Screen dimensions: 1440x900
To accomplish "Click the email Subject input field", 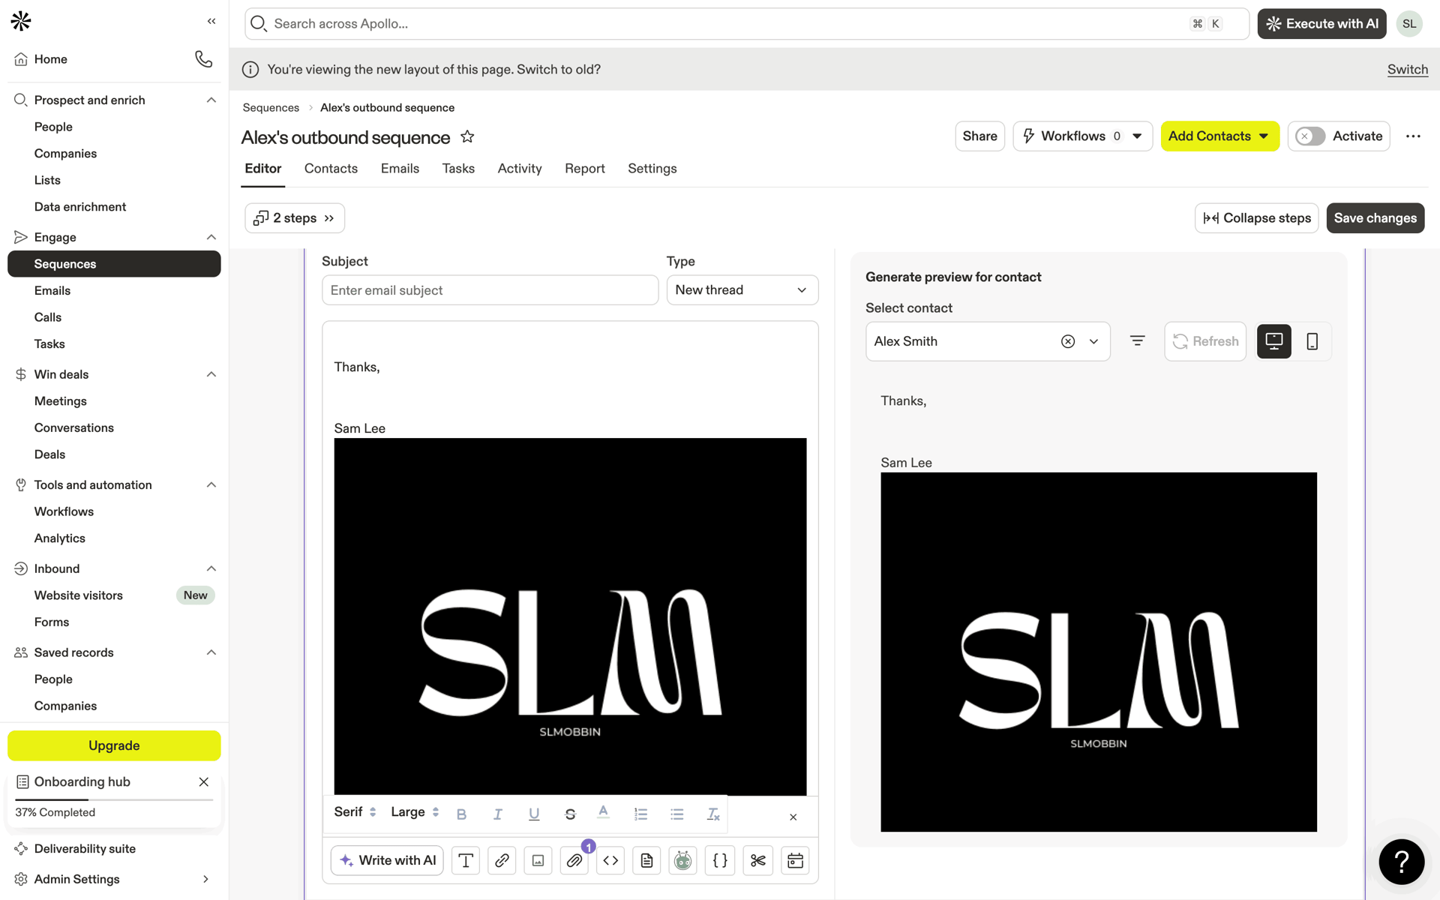I will pyautogui.click(x=490, y=290).
